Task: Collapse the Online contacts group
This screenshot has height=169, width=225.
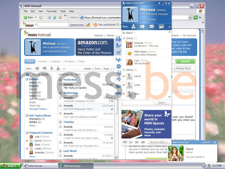Action: pos(124,38)
